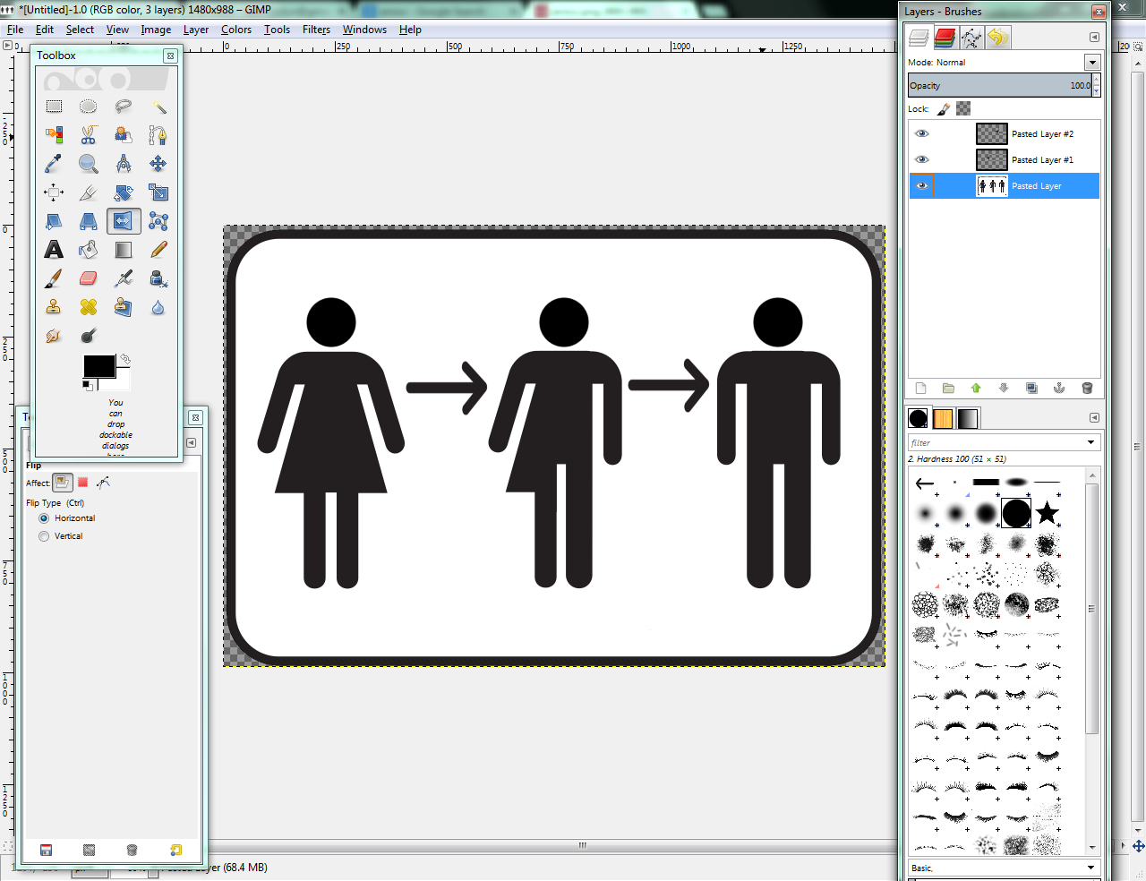Open the layer Mode dropdown
The image size is (1146, 881).
tap(1092, 63)
